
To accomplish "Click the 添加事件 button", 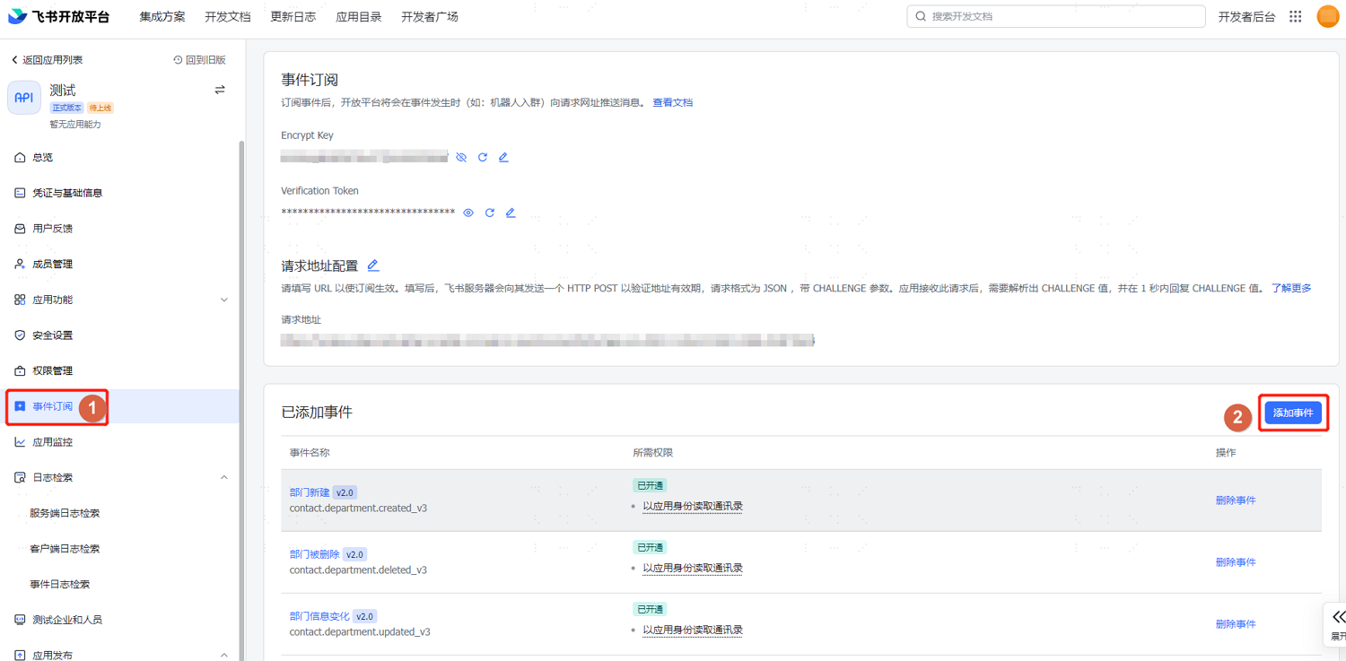I will click(1293, 413).
